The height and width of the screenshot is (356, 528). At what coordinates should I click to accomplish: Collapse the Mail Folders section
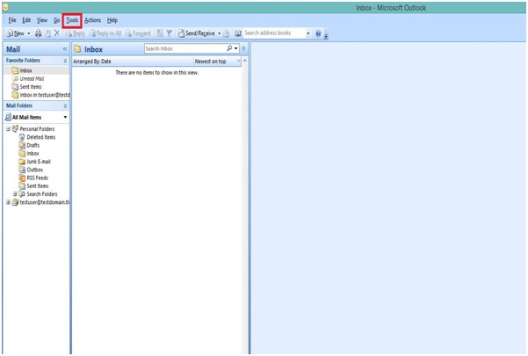pos(65,106)
